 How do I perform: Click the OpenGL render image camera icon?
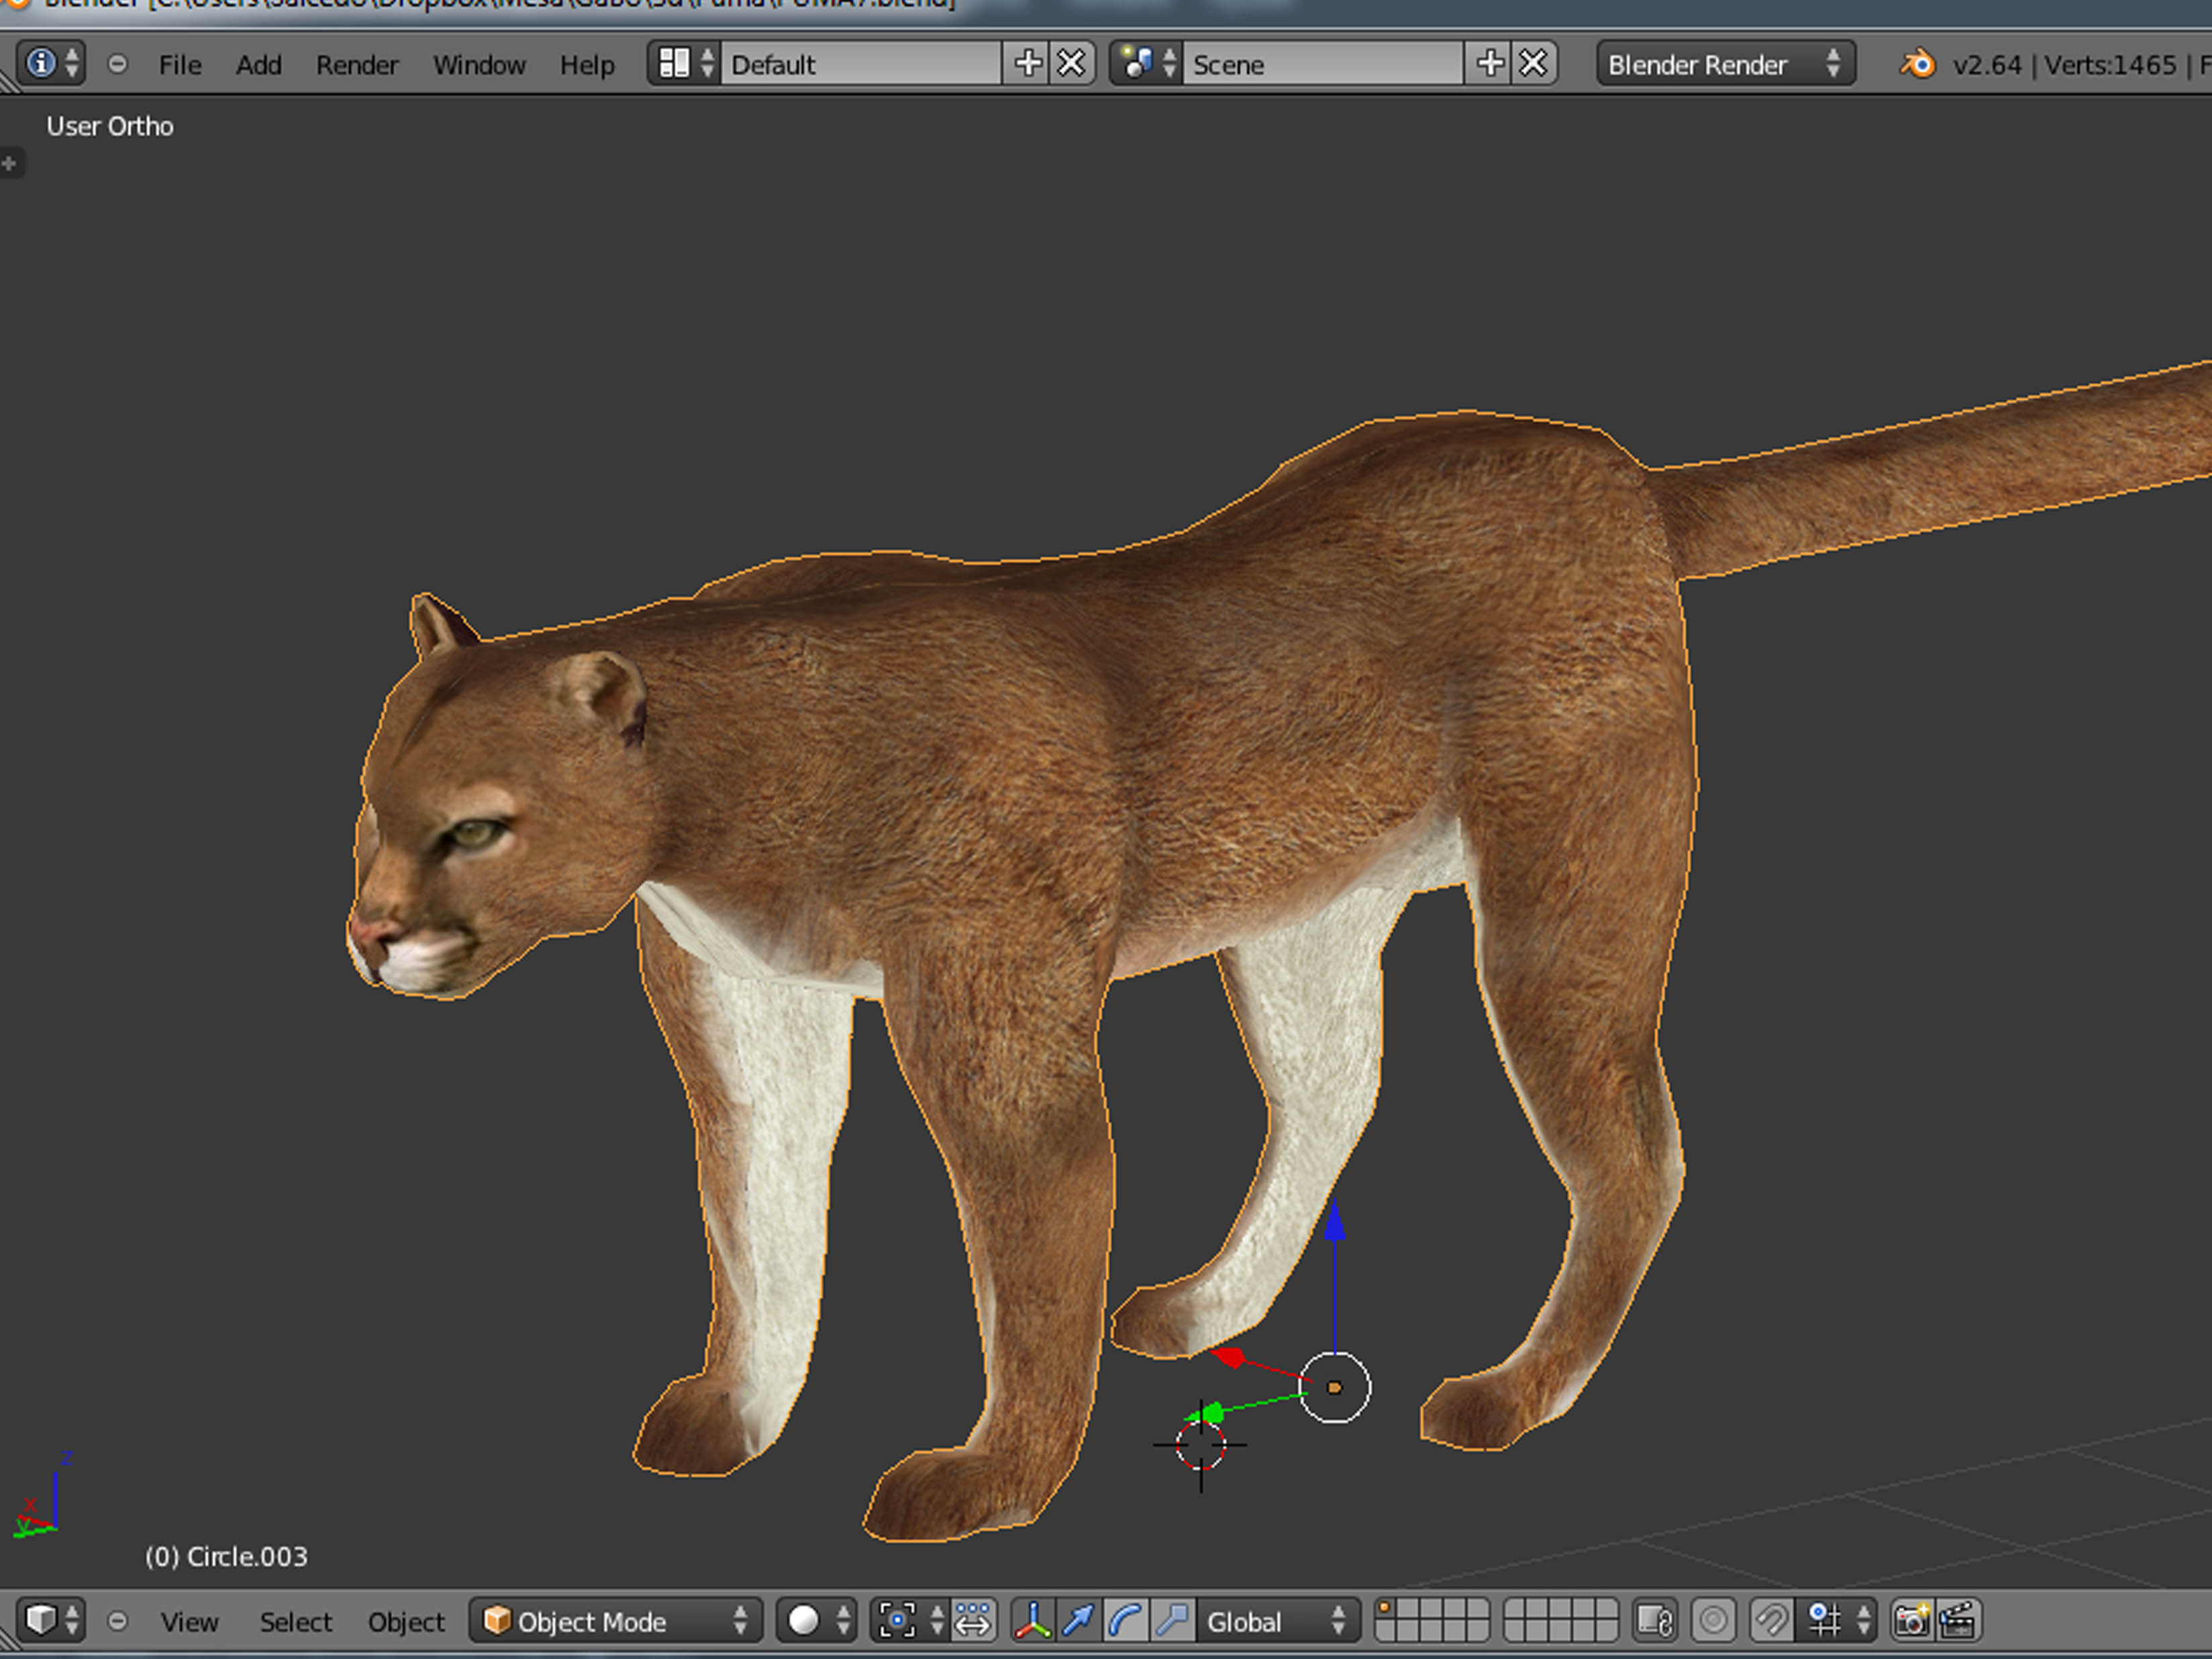pos(1911,1620)
